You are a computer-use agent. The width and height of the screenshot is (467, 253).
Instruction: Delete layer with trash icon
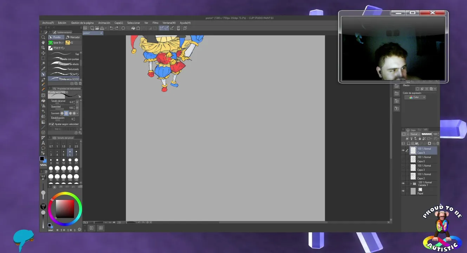[438, 143]
